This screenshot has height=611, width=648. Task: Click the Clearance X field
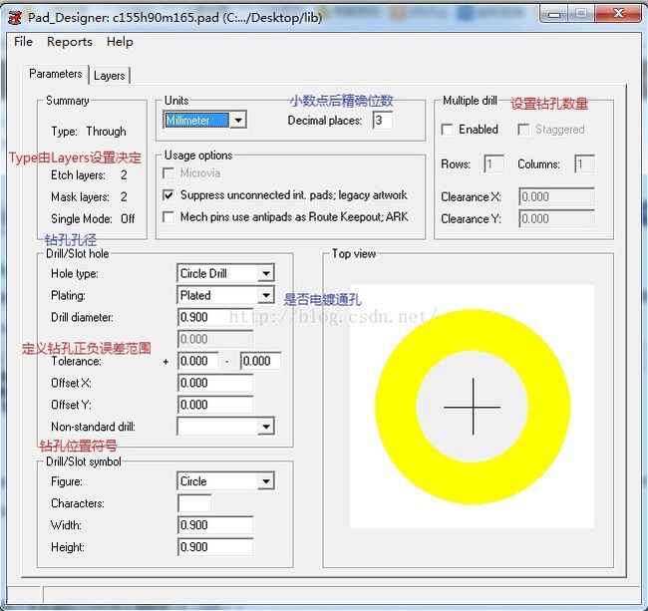click(x=556, y=196)
